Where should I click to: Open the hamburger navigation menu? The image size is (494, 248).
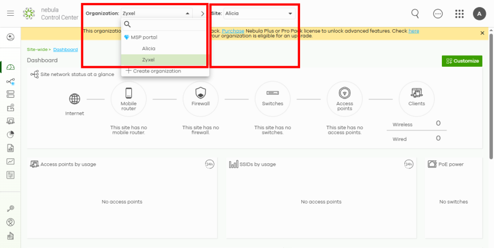(11, 13)
